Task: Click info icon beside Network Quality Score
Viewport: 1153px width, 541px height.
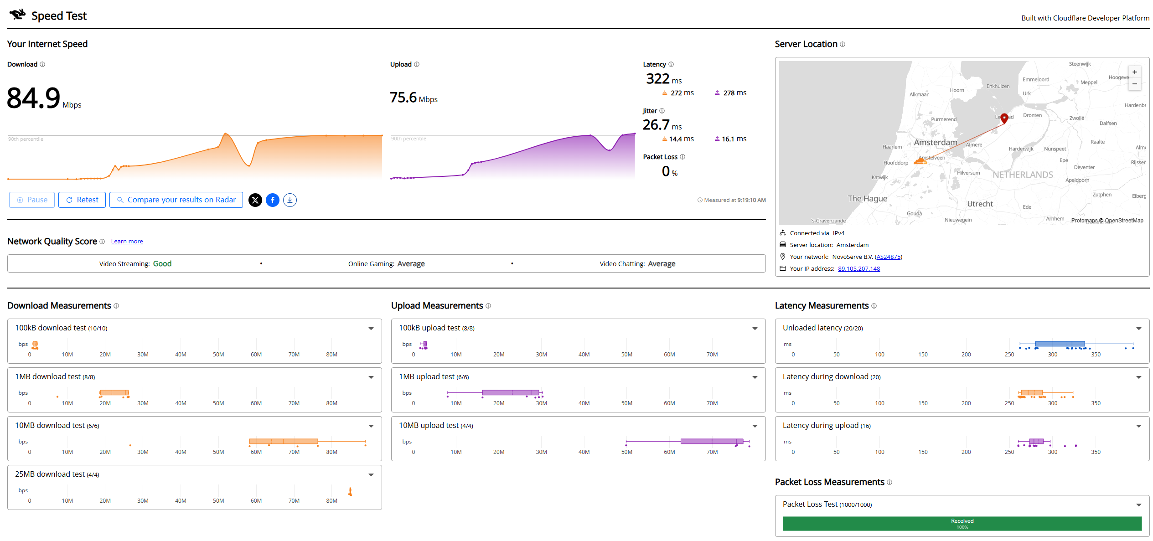Action: tap(102, 242)
